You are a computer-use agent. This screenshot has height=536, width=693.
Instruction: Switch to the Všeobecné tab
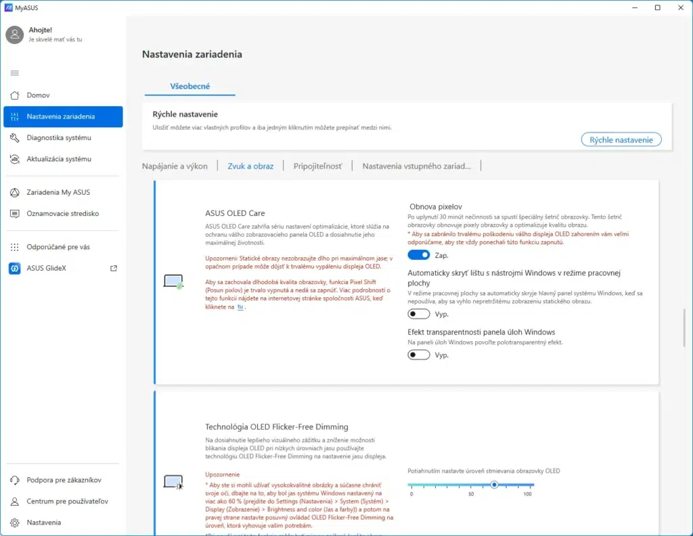pos(190,86)
